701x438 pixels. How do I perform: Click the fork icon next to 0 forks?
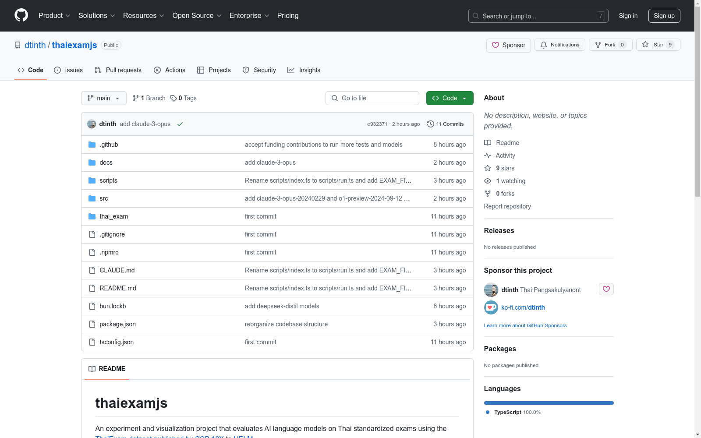488,194
